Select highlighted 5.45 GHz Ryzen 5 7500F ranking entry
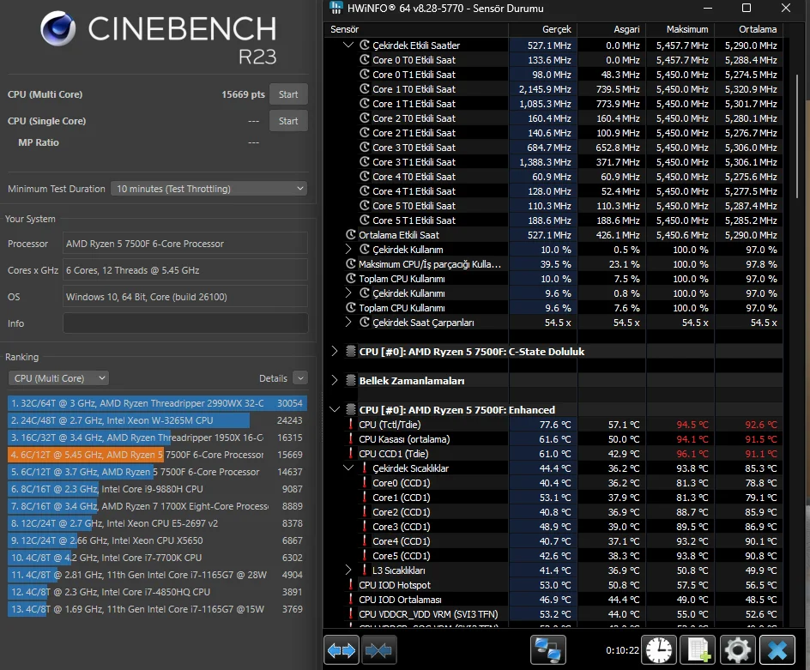Viewport: 810px width, 670px height. coord(157,455)
